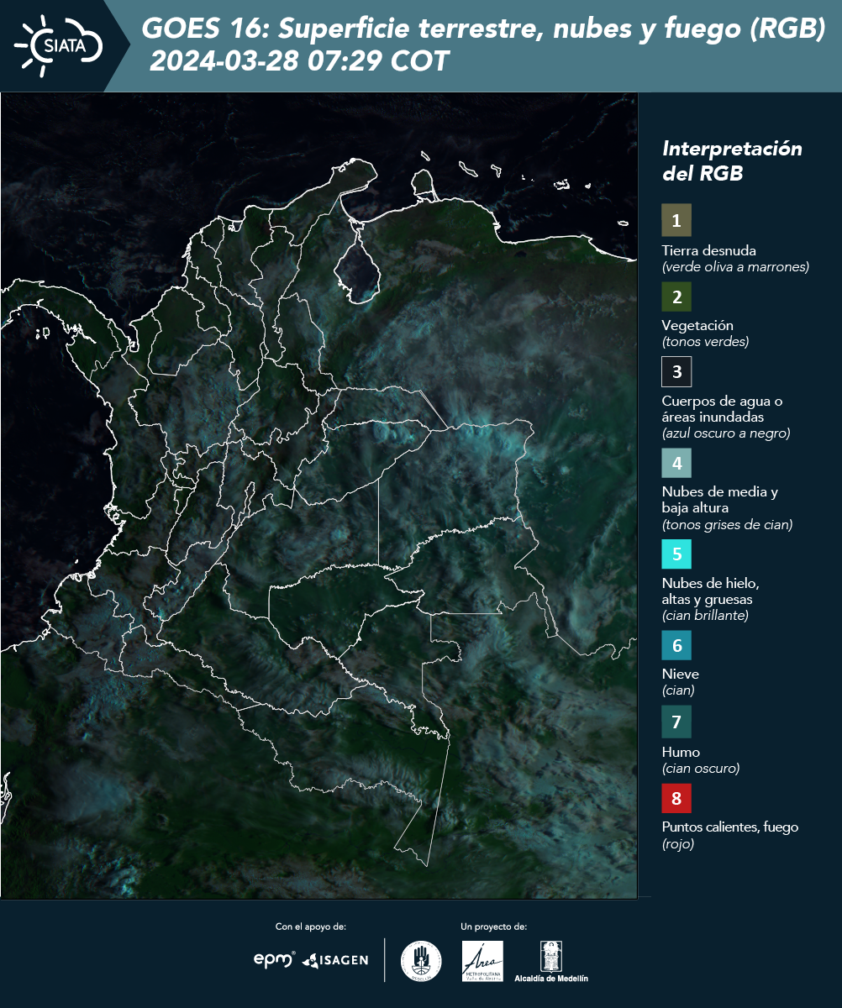842x1008 pixels.
Task: Click the 'Nieve' label
Action: click(x=680, y=674)
